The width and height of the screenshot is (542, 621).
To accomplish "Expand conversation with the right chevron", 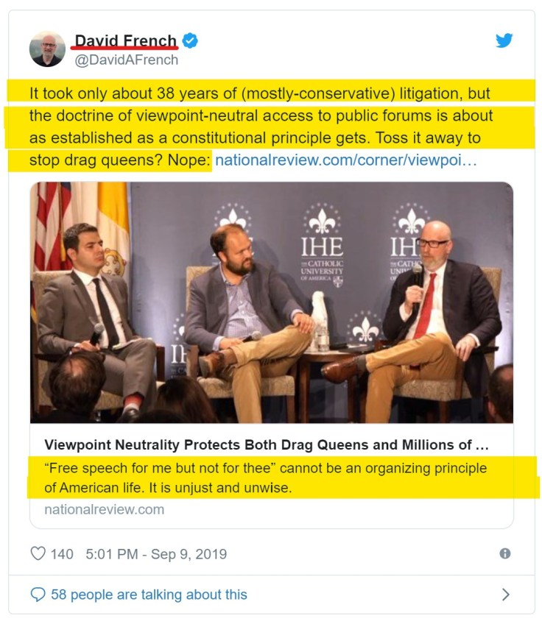I will (505, 594).
